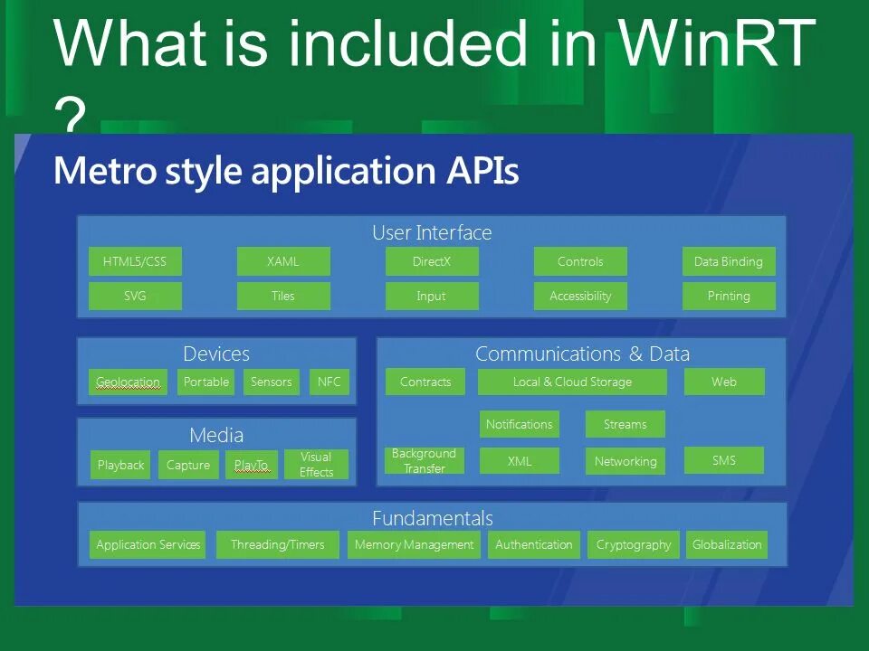Click the PlayTo box
This screenshot has height=651, width=869.
252,465
